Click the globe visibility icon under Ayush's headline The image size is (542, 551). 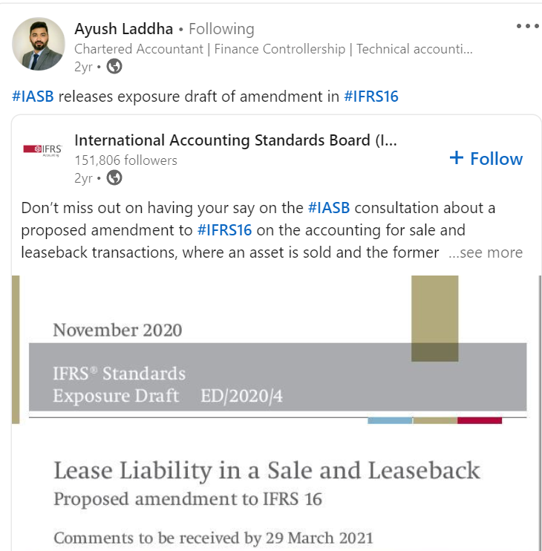tap(114, 66)
